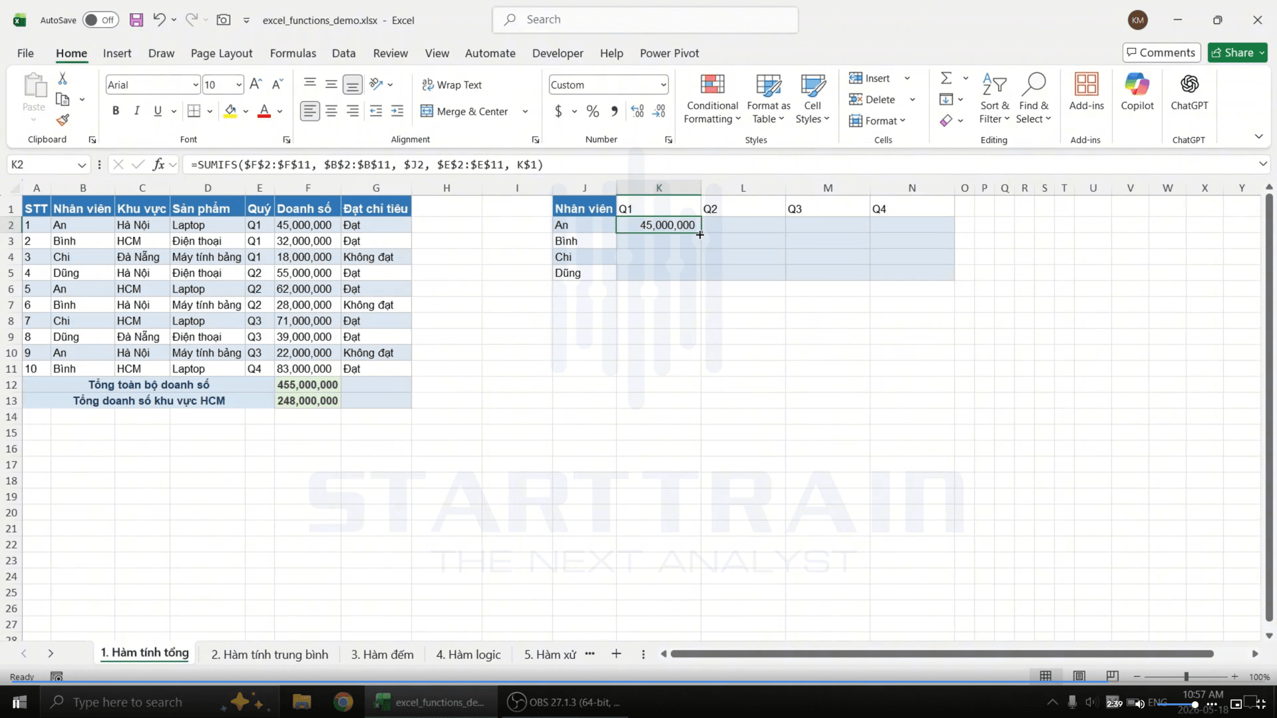Click Delete cells button
This screenshot has height=718, width=1277.
click(x=872, y=100)
